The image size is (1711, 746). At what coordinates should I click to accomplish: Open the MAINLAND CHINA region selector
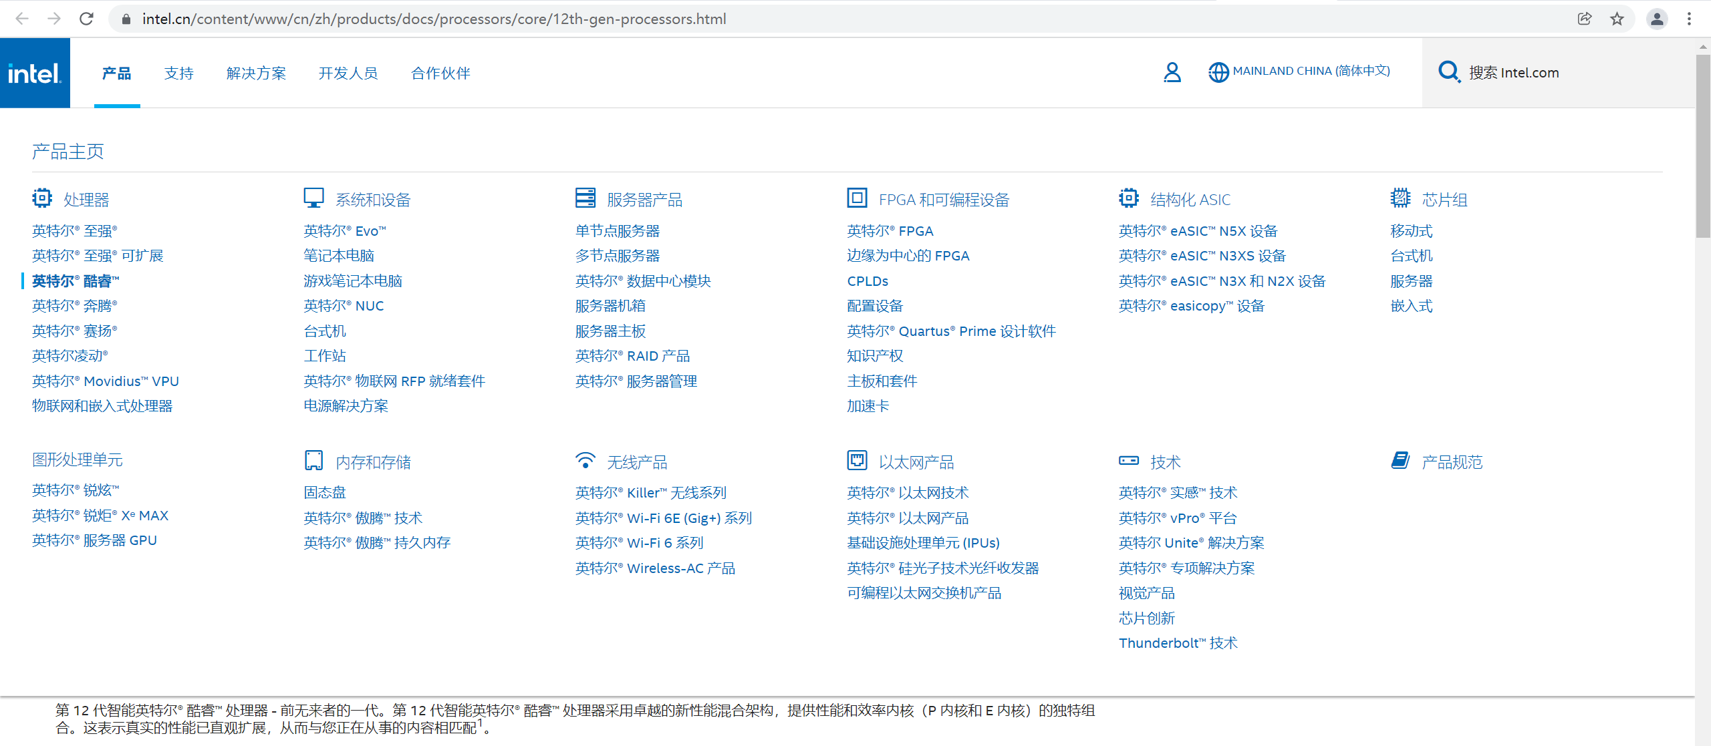coord(1299,71)
